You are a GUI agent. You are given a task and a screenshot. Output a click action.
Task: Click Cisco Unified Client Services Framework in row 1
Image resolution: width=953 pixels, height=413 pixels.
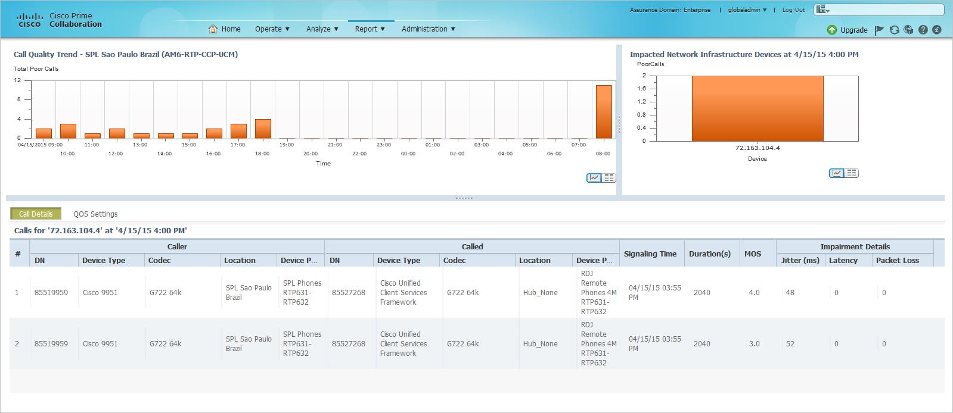[403, 293]
